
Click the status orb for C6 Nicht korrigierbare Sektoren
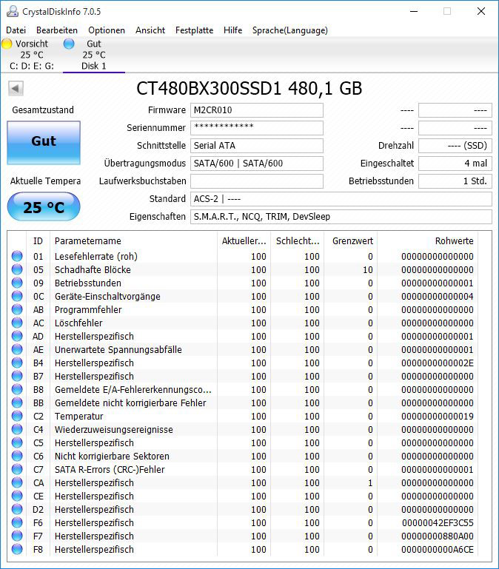[17, 456]
